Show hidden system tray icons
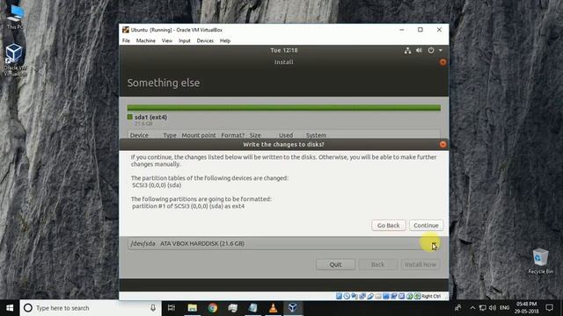 [x=472, y=308]
